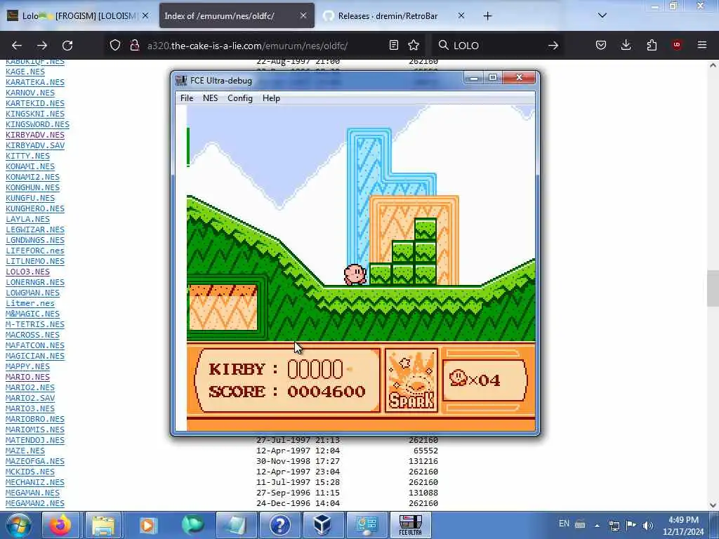Close the RetroBar releases tab
The width and height of the screenshot is (719, 539).
(461, 15)
